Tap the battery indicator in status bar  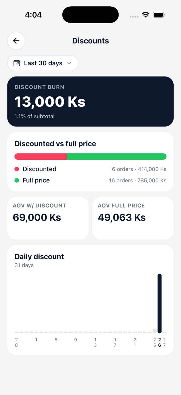click(158, 14)
